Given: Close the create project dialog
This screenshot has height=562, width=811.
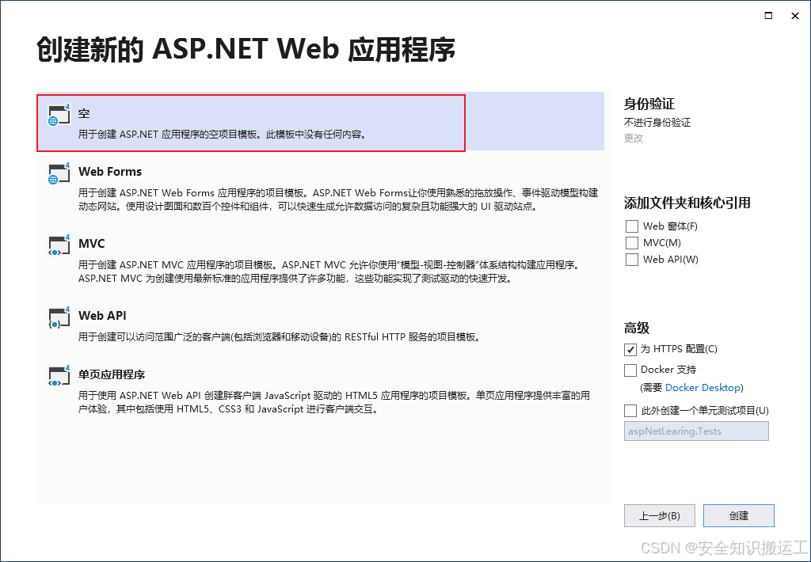Looking at the screenshot, I should pyautogui.click(x=795, y=16).
